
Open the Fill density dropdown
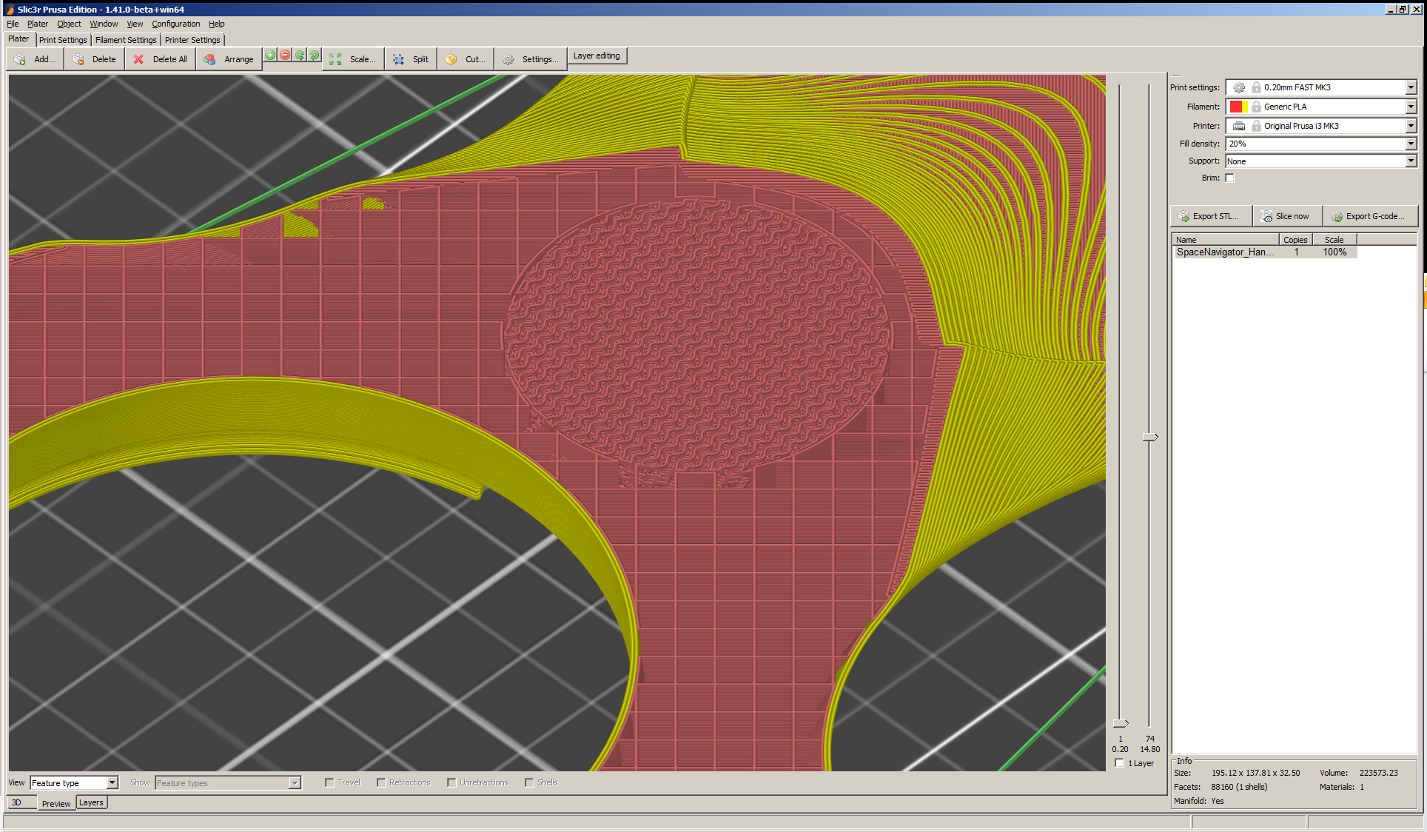1410,144
